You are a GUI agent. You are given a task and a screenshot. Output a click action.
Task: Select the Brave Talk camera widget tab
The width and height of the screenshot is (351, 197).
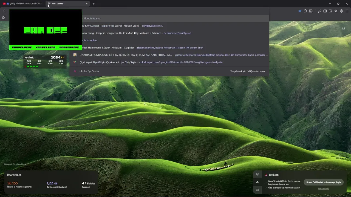257,190
